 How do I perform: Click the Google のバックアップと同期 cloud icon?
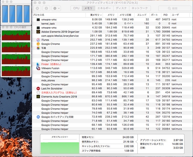pos(38,117)
